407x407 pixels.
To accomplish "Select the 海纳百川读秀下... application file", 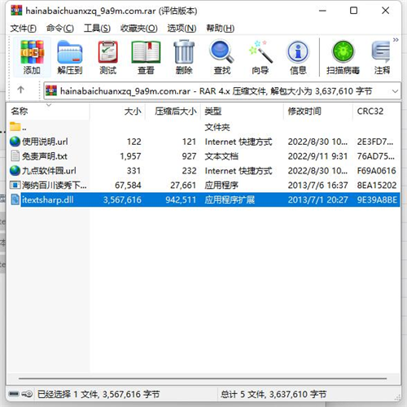I will tap(203, 185).
